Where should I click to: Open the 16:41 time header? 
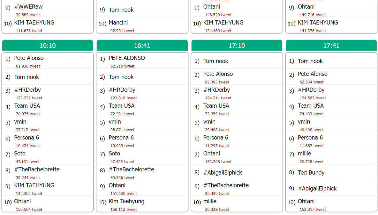click(x=142, y=46)
